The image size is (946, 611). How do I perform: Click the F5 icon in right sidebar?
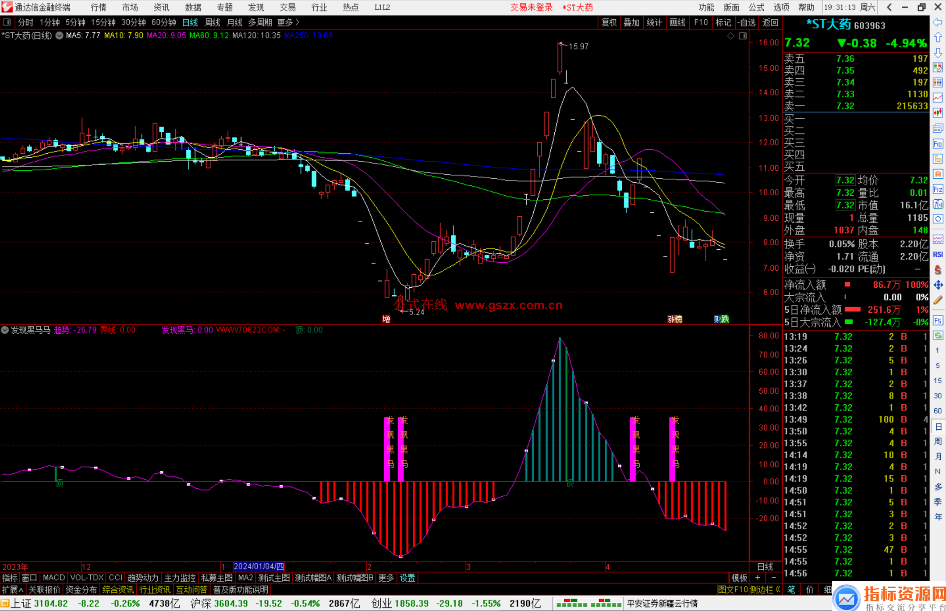pos(937,321)
